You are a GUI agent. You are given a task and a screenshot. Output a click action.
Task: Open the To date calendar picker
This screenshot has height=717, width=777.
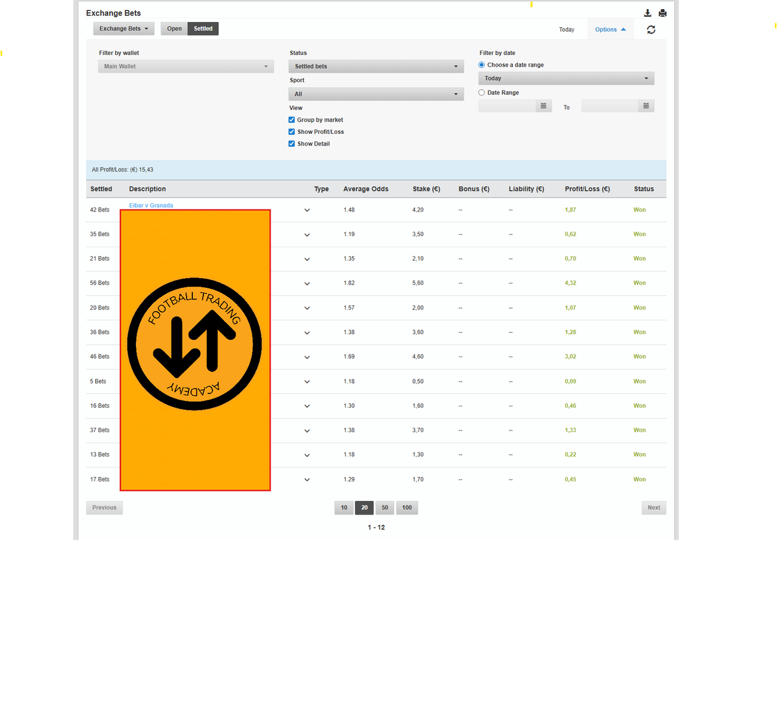click(x=646, y=106)
